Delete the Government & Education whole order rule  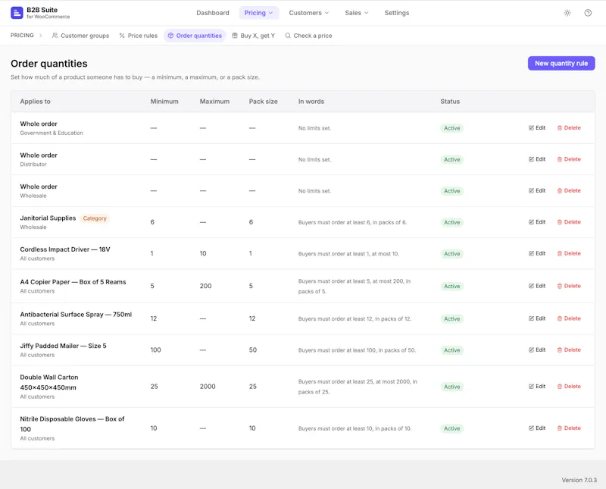click(569, 127)
